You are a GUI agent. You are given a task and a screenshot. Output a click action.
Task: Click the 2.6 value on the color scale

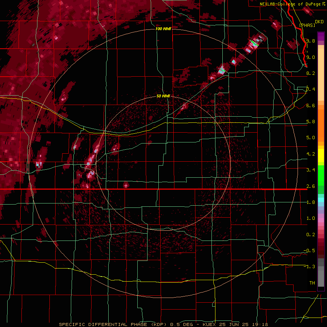311,186
